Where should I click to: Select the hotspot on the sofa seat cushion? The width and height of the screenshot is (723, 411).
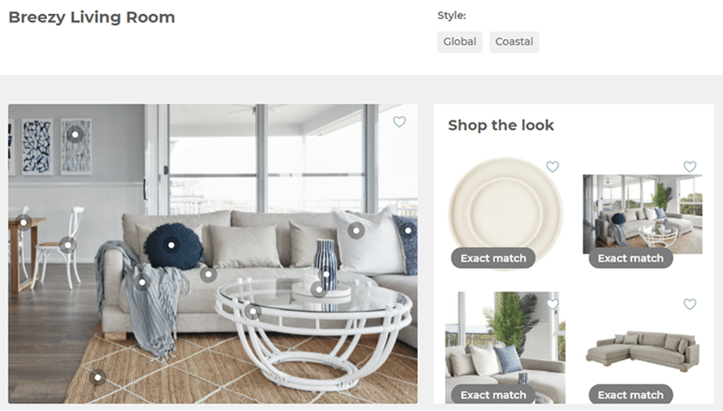[x=208, y=274]
